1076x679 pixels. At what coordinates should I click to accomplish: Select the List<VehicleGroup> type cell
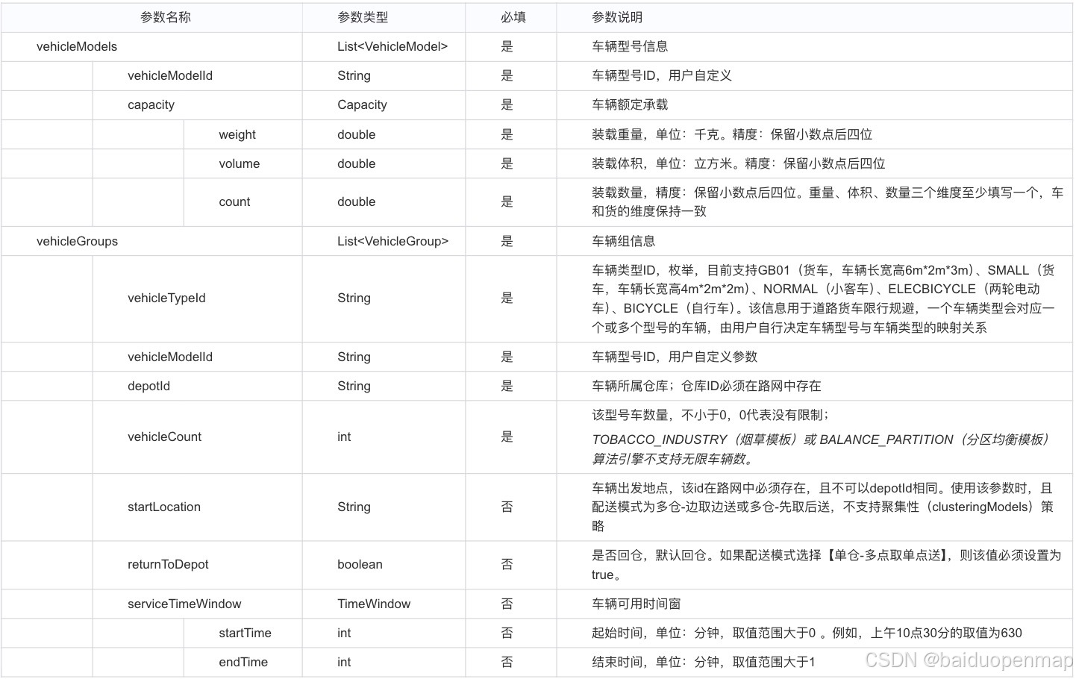click(393, 241)
